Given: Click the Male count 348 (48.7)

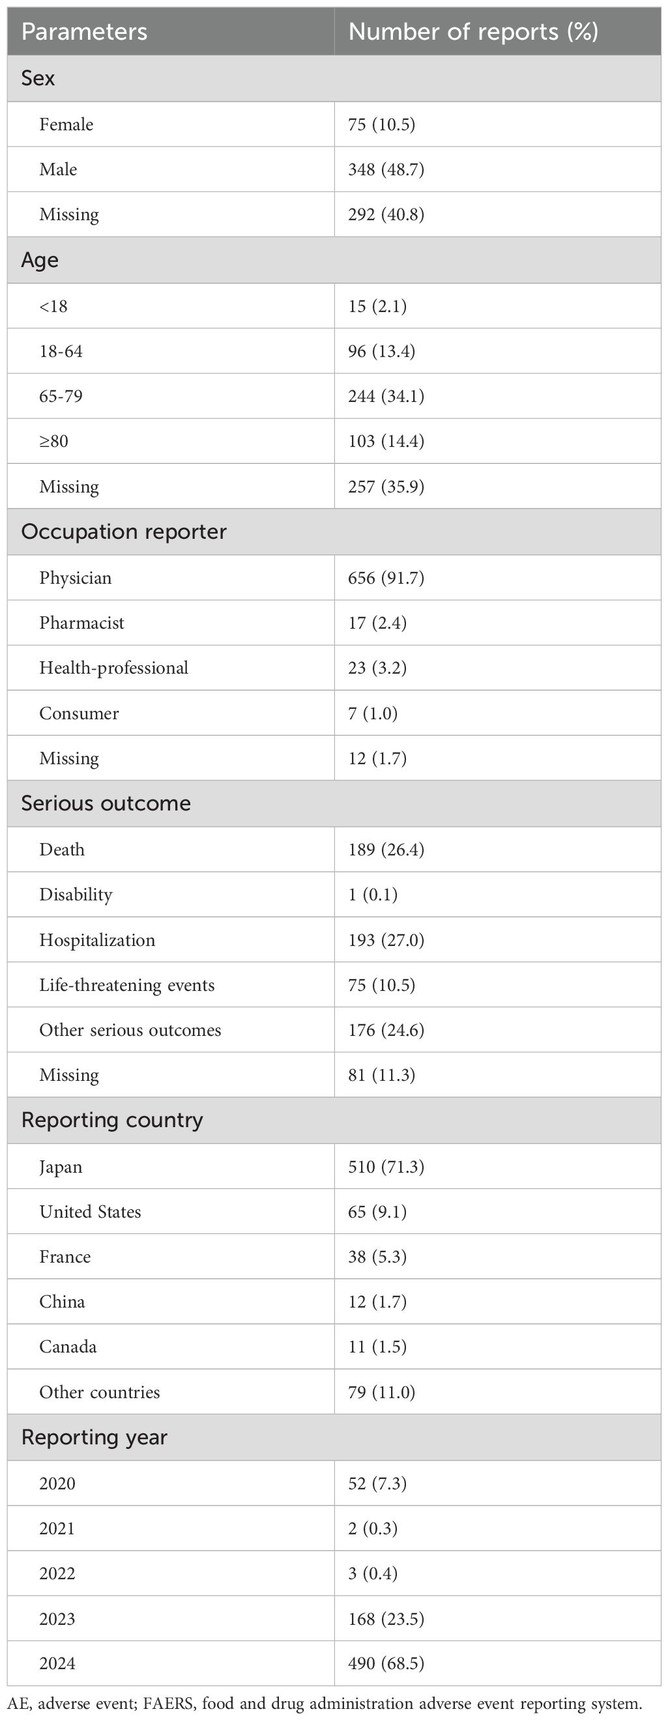Looking at the screenshot, I should [x=386, y=169].
